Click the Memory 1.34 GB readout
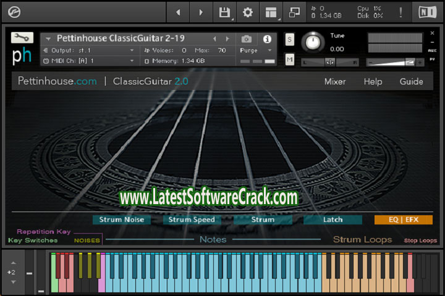Viewport: 445px width, 296px height. click(x=174, y=61)
